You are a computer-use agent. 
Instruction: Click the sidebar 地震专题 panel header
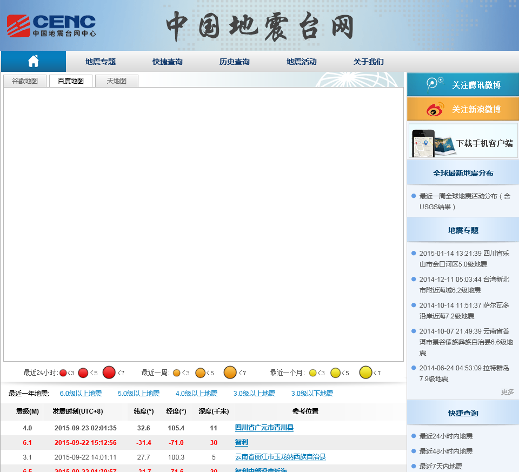click(x=463, y=230)
